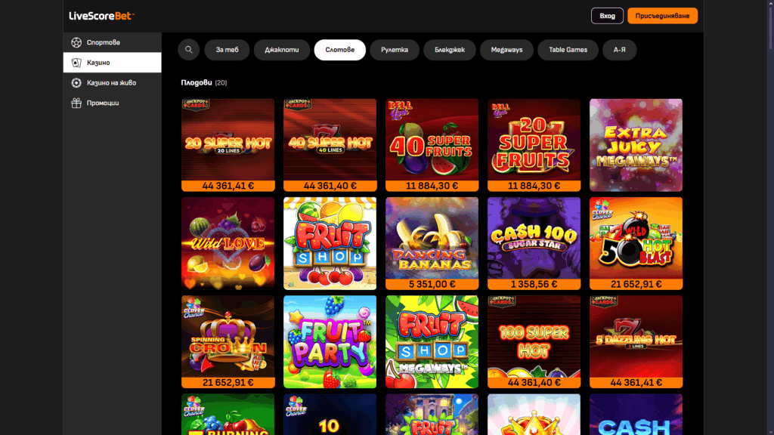This screenshot has height=435, width=774.
Task: Open the Megaways category tab
Action: 506,50
